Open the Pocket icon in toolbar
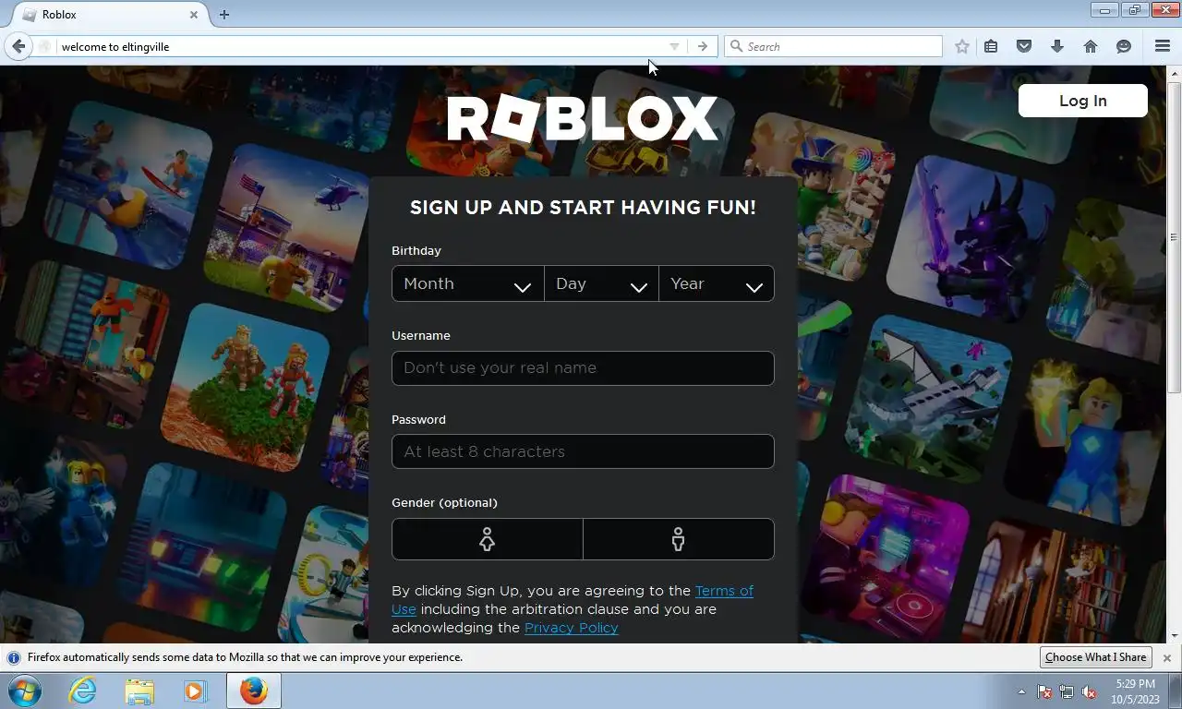The image size is (1182, 709). point(1024,46)
